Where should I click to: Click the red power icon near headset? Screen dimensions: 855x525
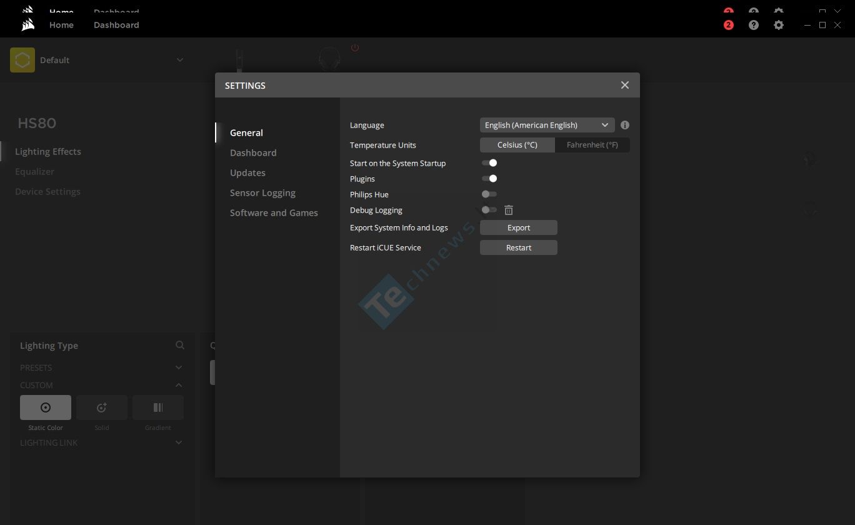[x=355, y=48]
